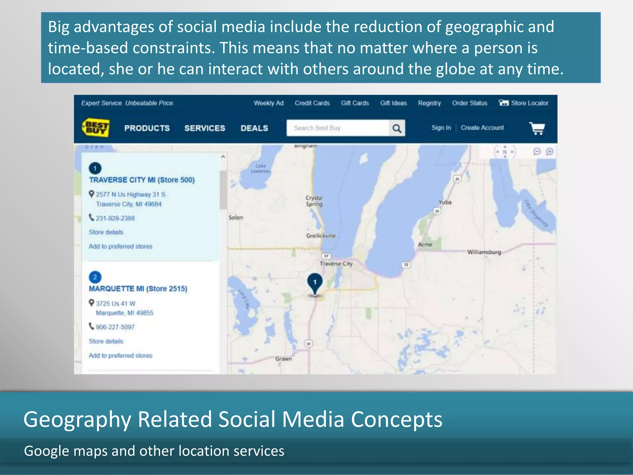This screenshot has width=633, height=475.
Task: Click the Solon map label
Action: [236, 218]
